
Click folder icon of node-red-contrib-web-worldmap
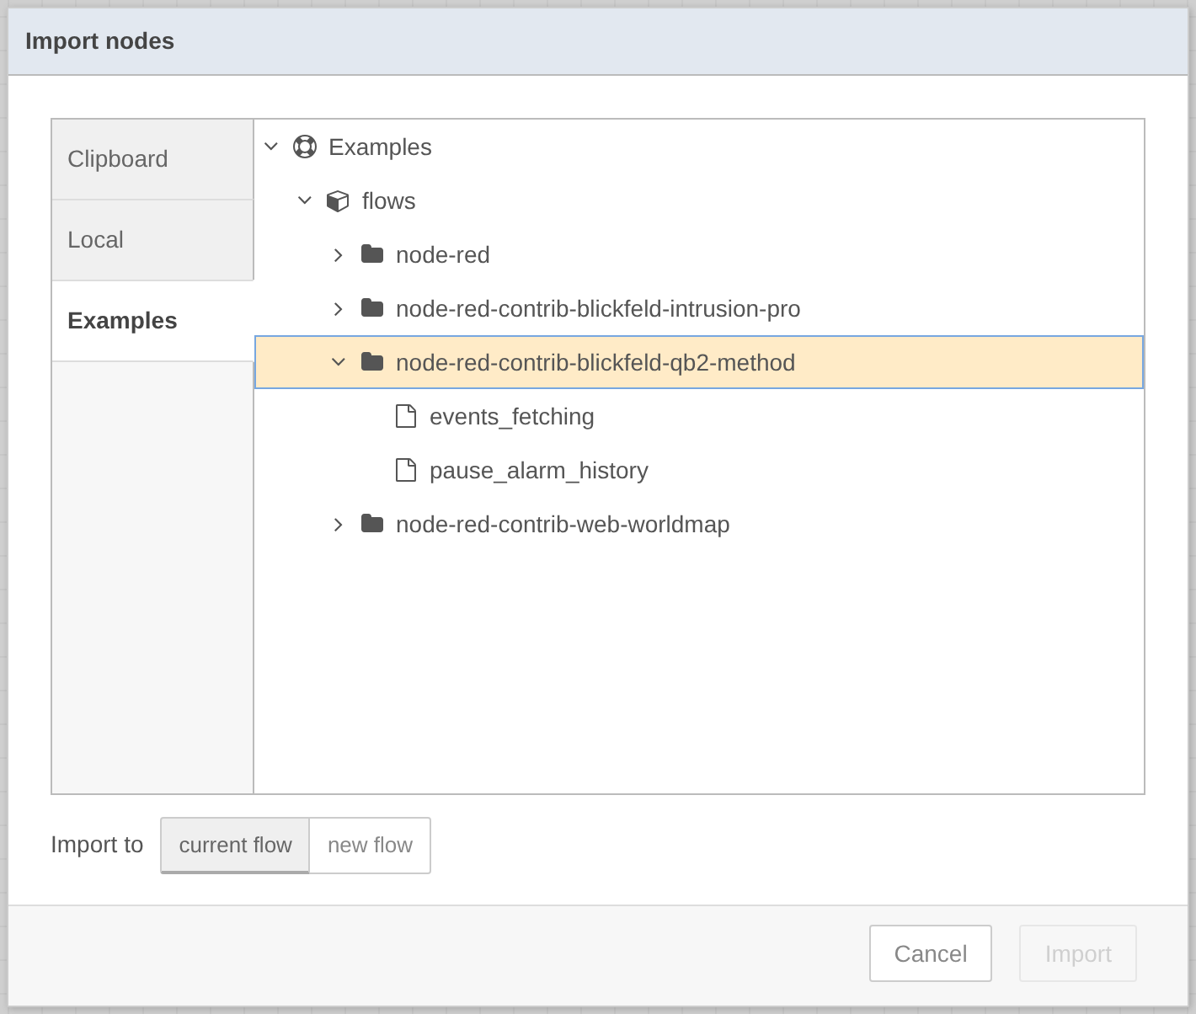click(372, 524)
